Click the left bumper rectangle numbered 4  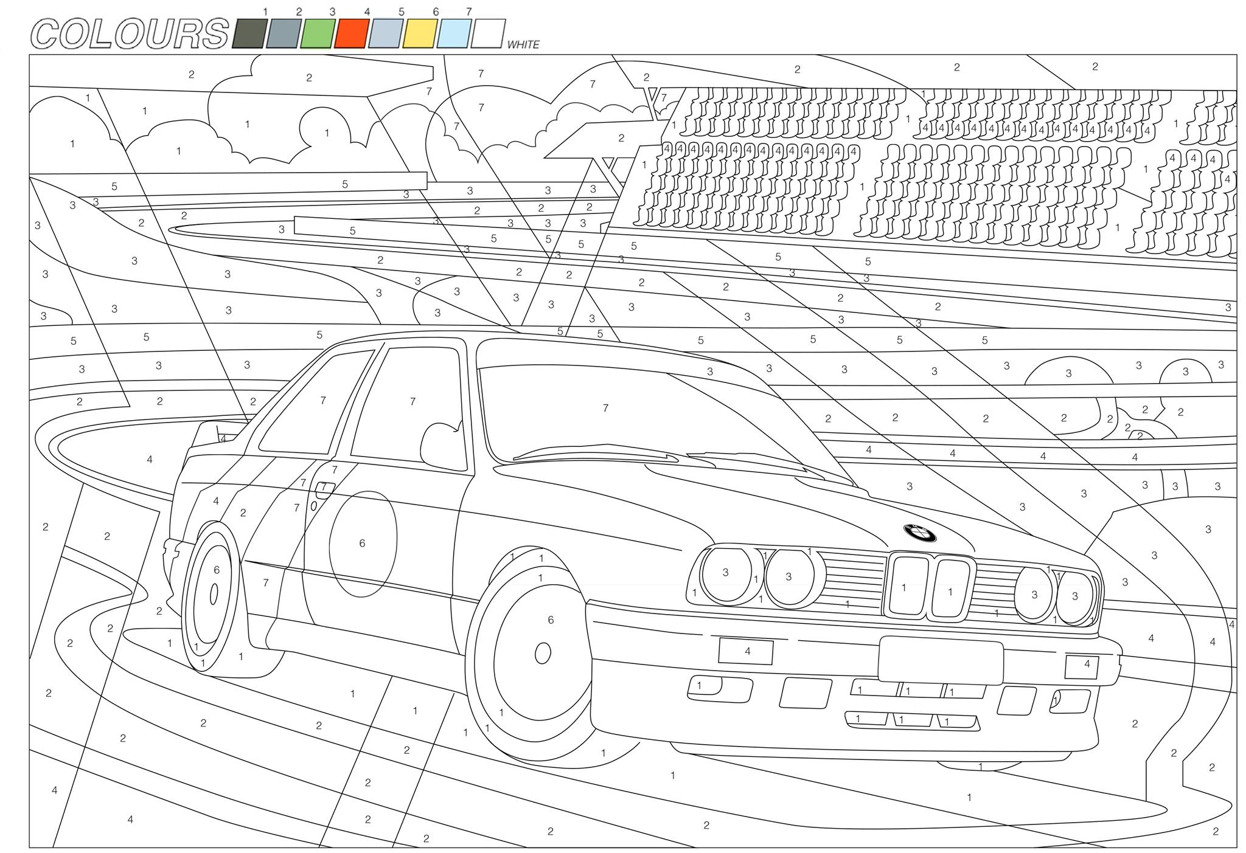[746, 651]
